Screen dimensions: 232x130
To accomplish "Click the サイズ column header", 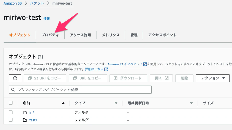I will 208,103.
